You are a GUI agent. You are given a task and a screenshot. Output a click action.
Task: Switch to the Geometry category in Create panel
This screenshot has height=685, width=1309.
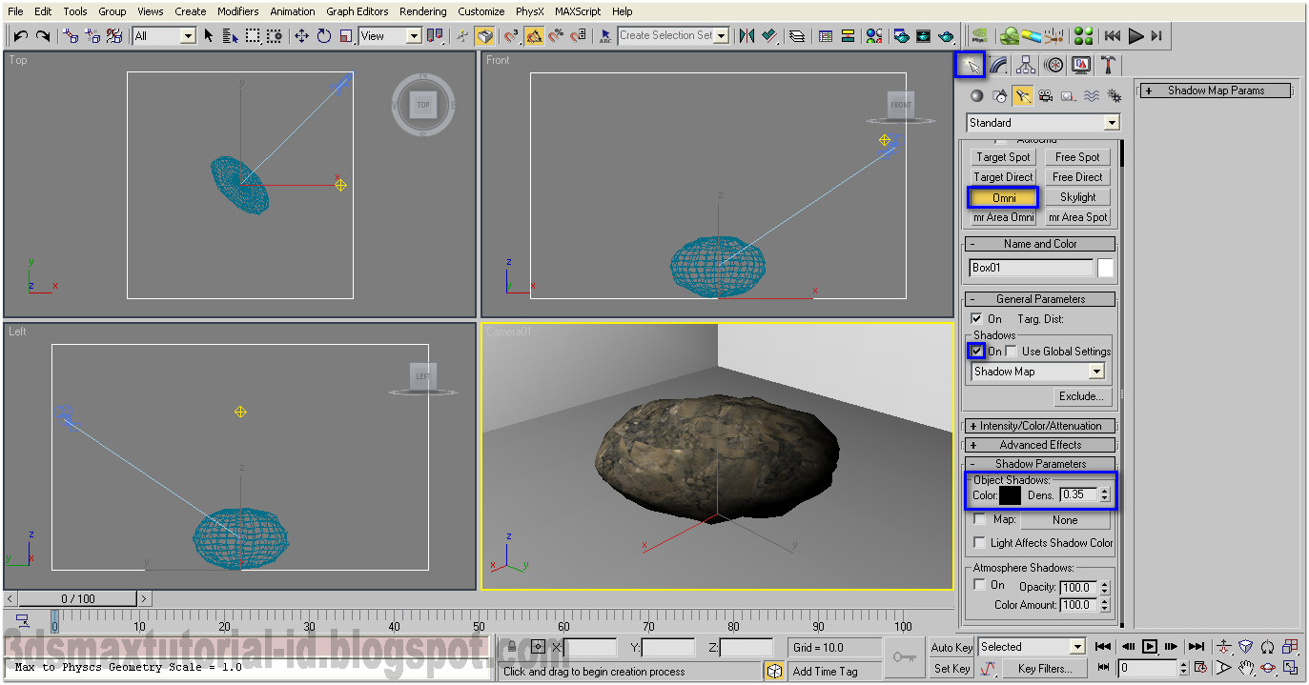tap(974, 95)
